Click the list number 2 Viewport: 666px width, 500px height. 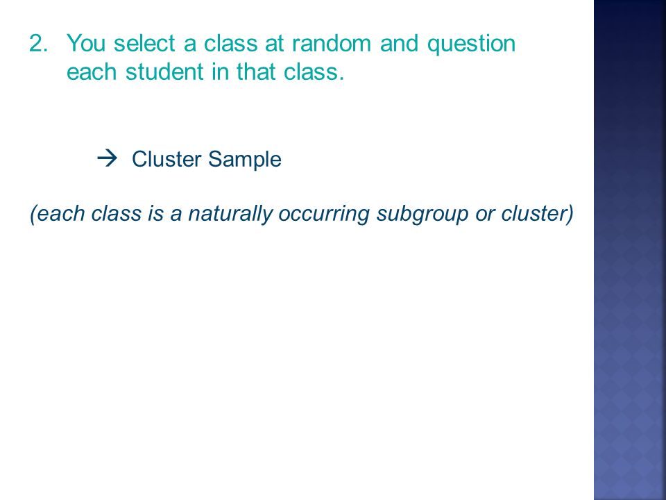(38, 43)
